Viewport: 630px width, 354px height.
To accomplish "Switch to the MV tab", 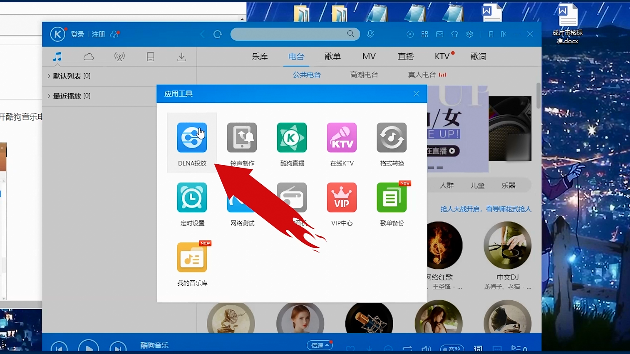I will click(x=369, y=57).
